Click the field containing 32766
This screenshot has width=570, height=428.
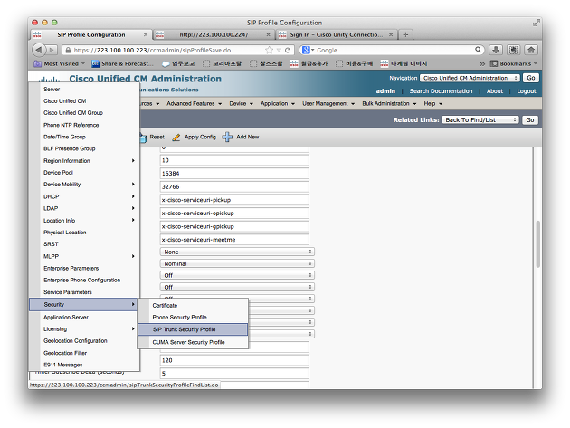[234, 186]
